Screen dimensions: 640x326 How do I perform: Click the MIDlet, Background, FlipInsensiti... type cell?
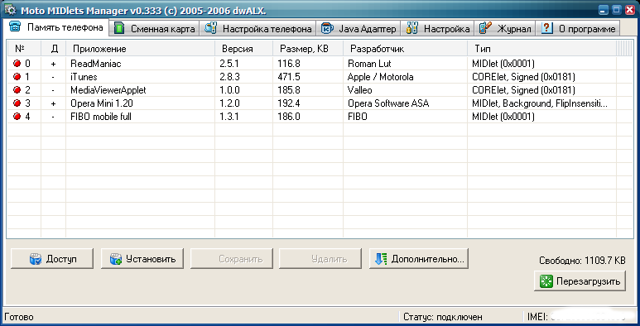540,103
